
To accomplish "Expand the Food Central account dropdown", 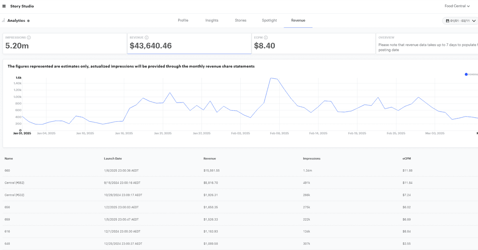I will (457, 6).
